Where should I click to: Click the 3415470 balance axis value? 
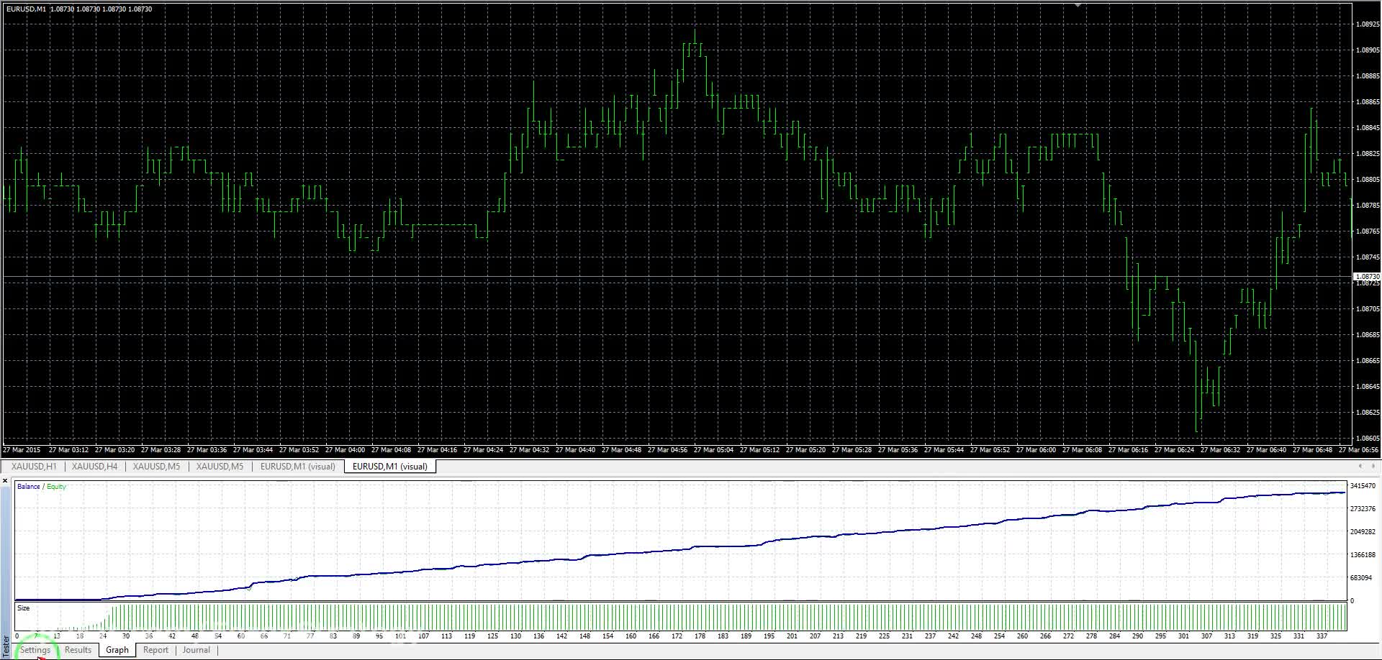(1363, 486)
